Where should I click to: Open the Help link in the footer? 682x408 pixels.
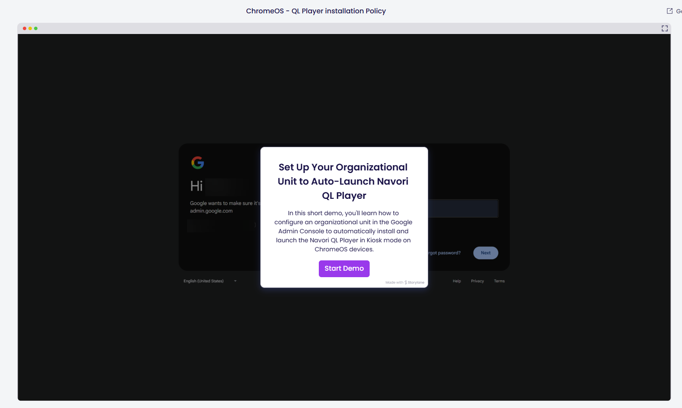pyautogui.click(x=457, y=281)
